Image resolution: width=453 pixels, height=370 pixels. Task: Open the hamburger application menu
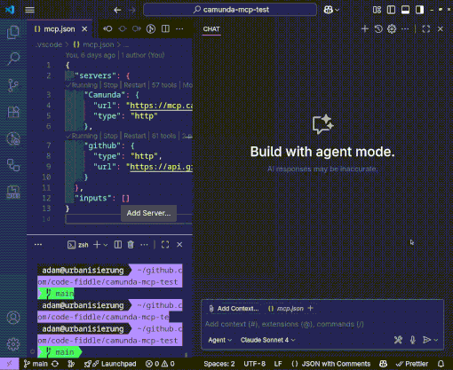click(x=29, y=10)
